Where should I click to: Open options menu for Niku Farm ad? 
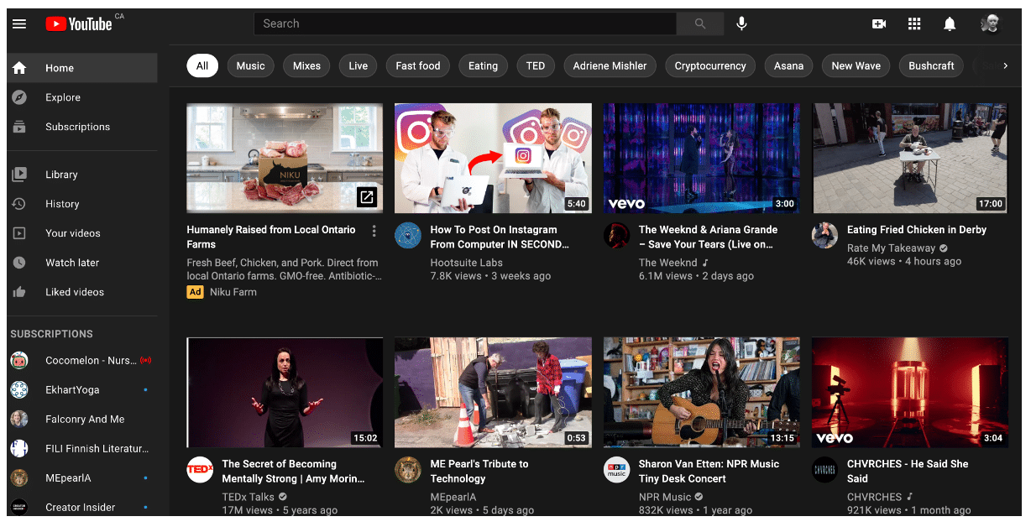(x=374, y=231)
